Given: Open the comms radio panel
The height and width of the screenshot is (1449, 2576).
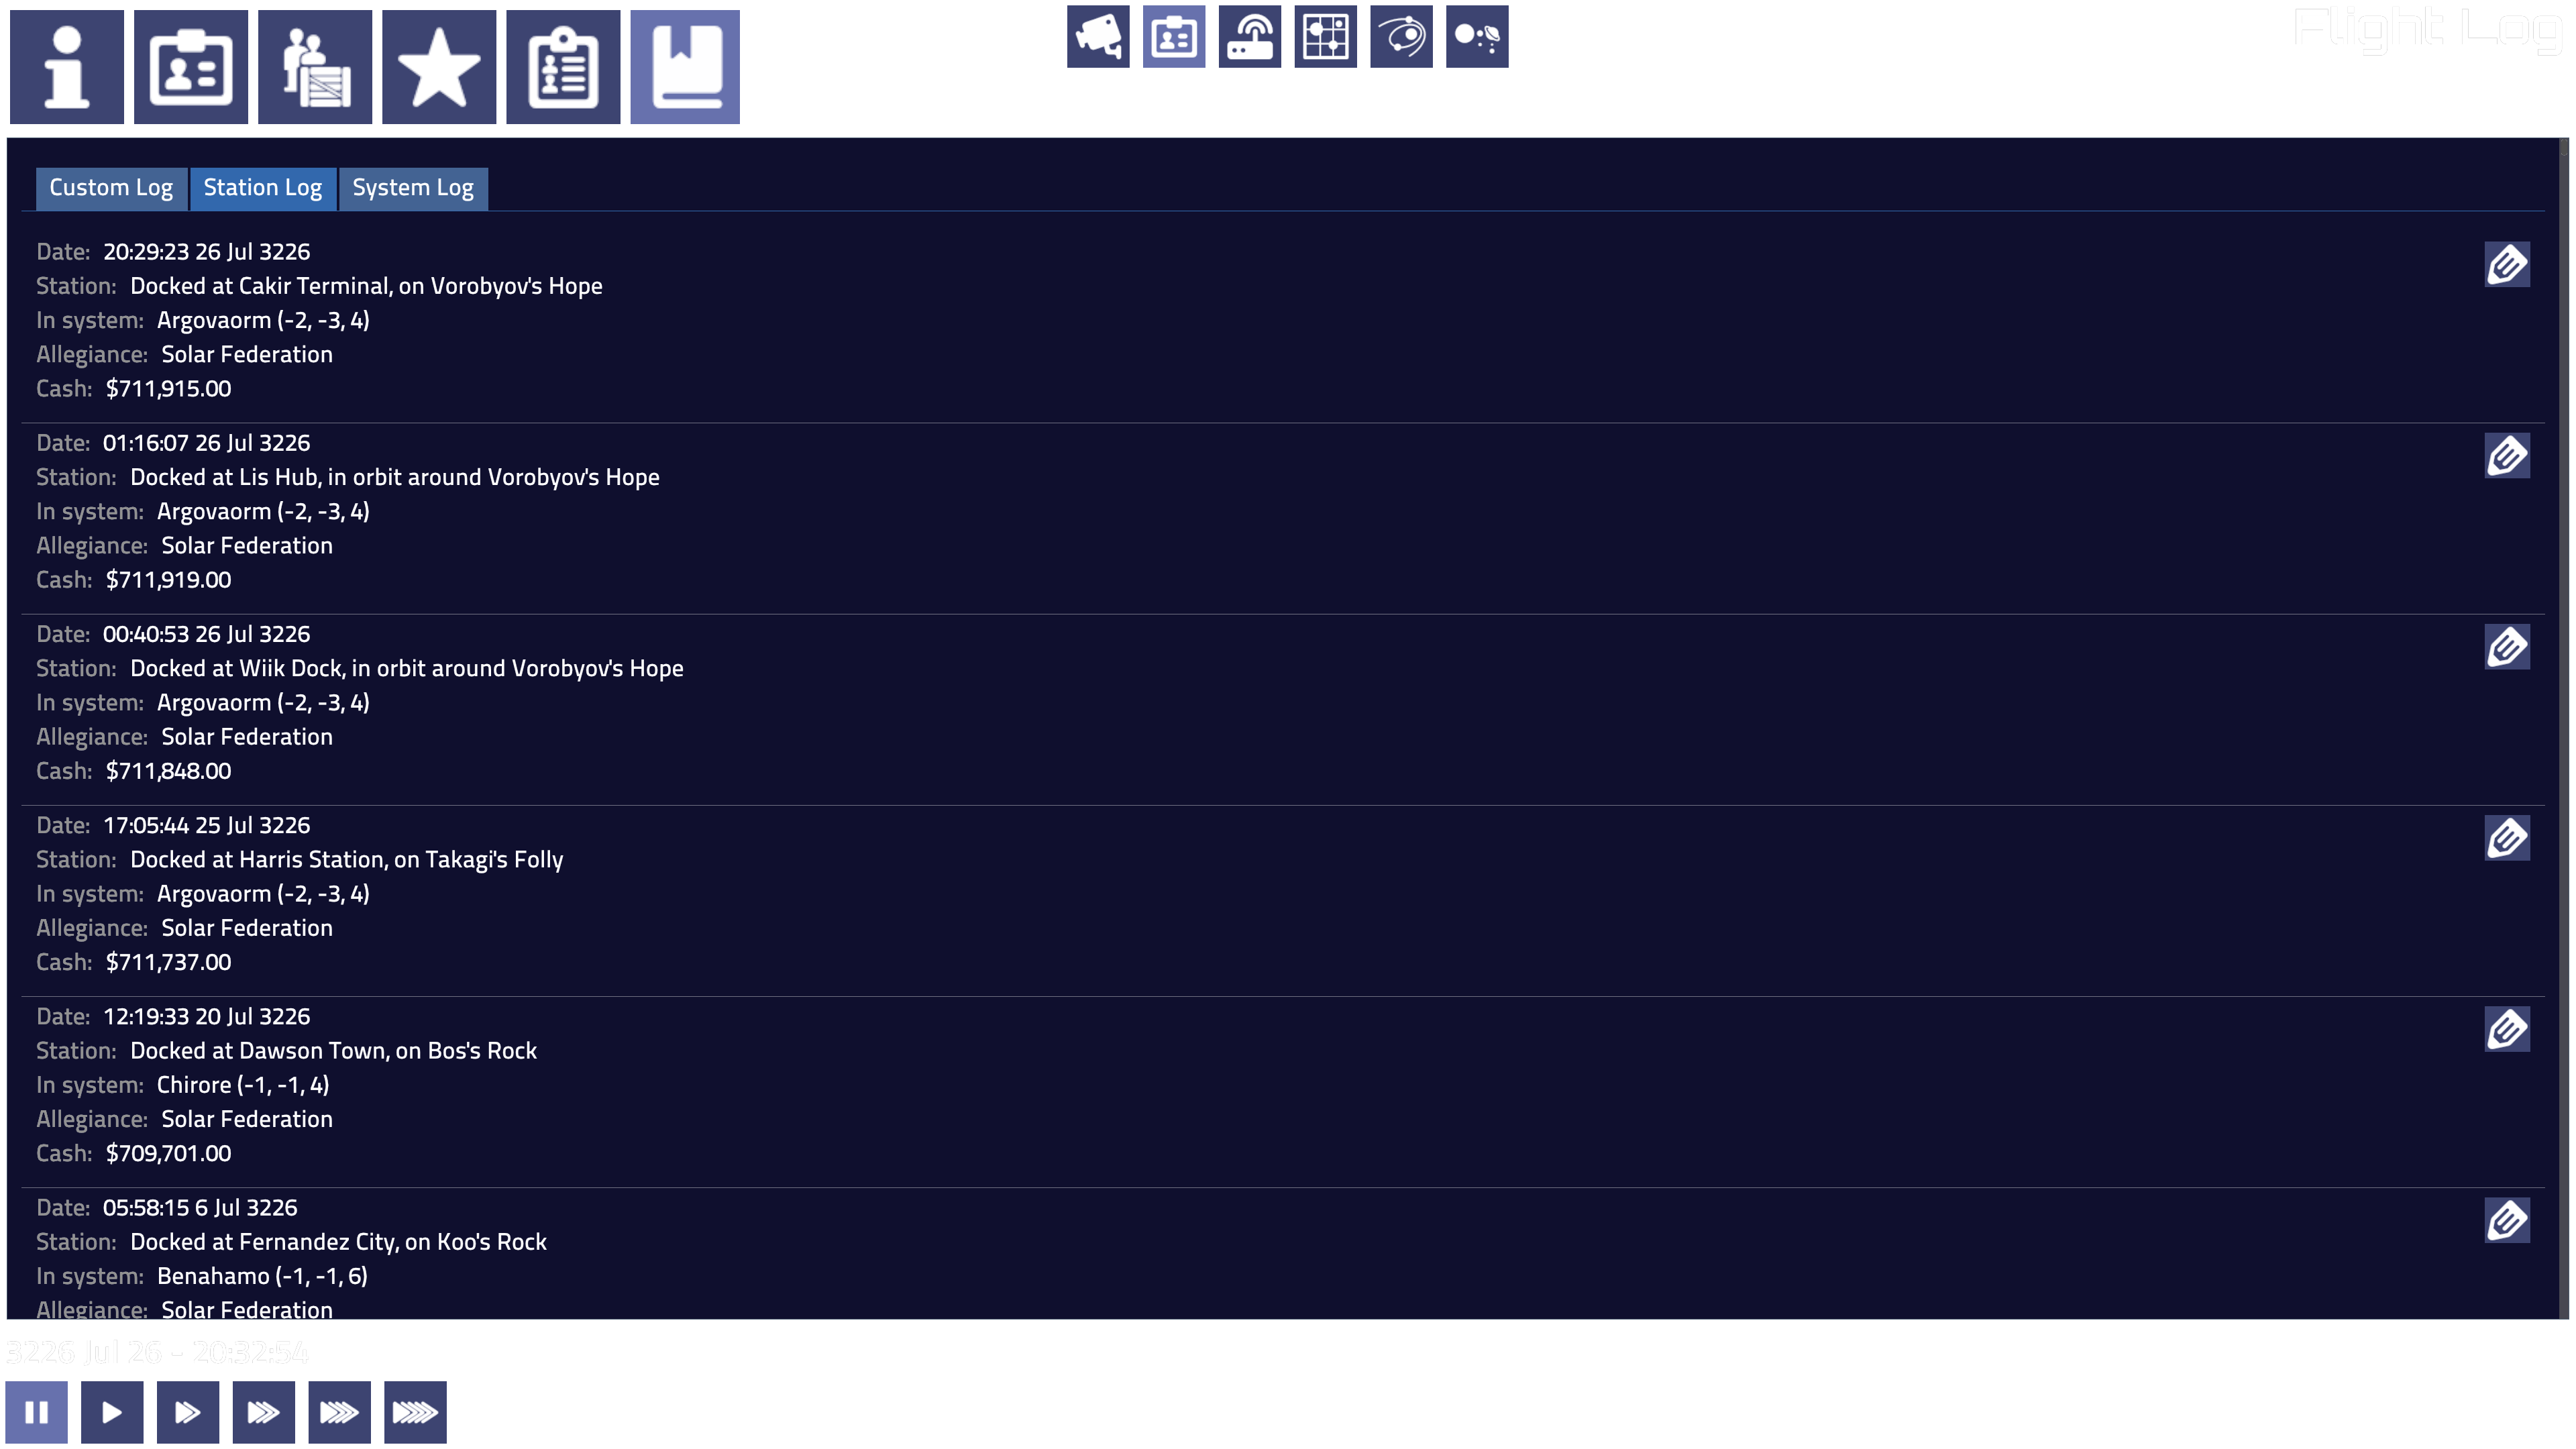Looking at the screenshot, I should click(1249, 36).
